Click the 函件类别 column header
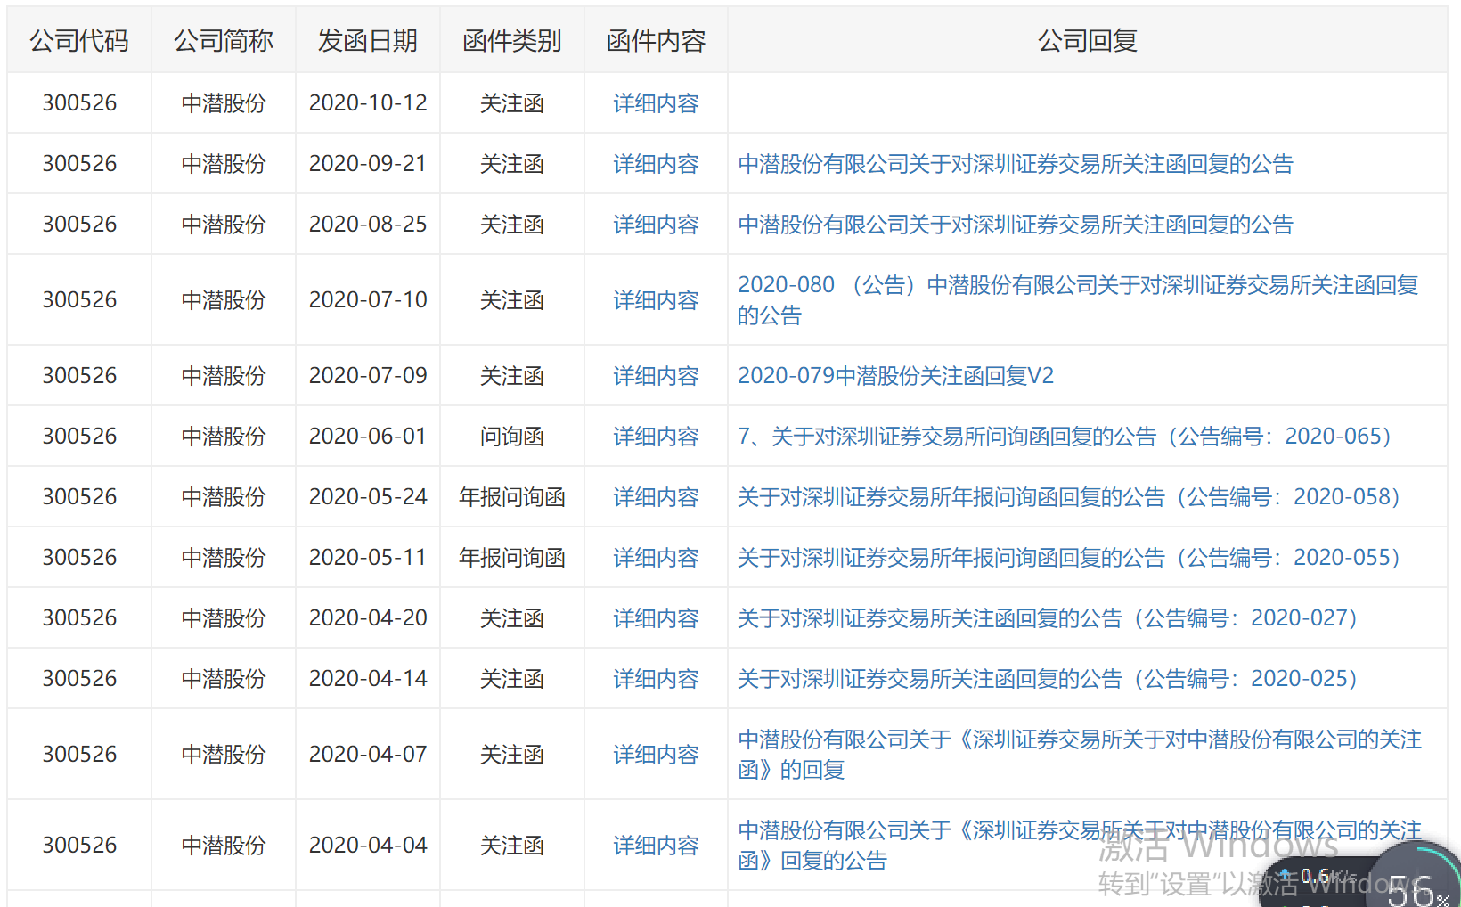1461x907 pixels. (x=512, y=41)
